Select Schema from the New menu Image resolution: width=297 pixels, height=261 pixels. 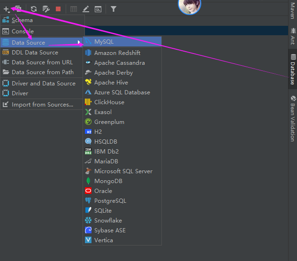click(x=42, y=20)
